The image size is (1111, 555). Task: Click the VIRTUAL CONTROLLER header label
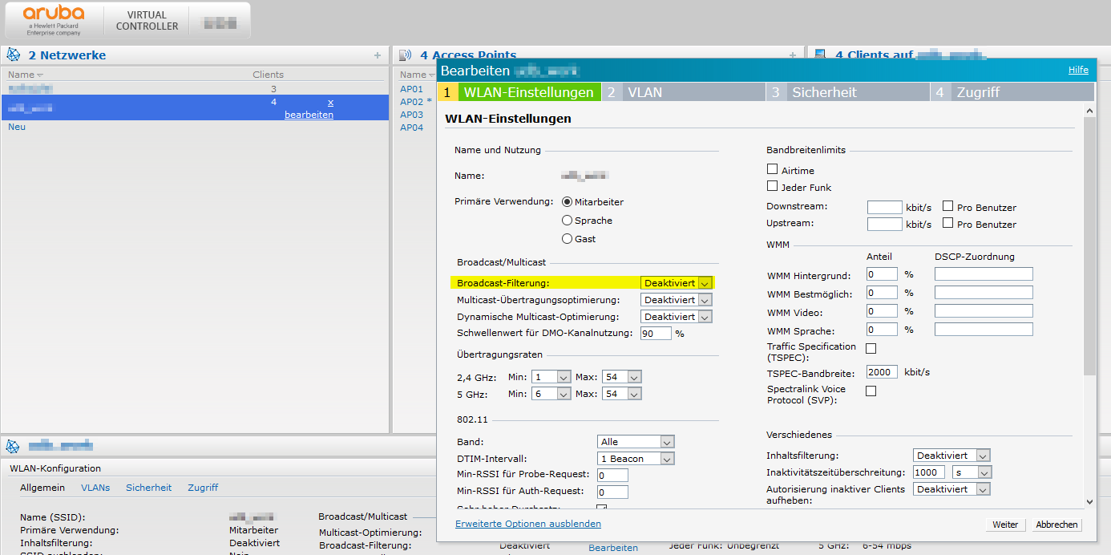[147, 21]
